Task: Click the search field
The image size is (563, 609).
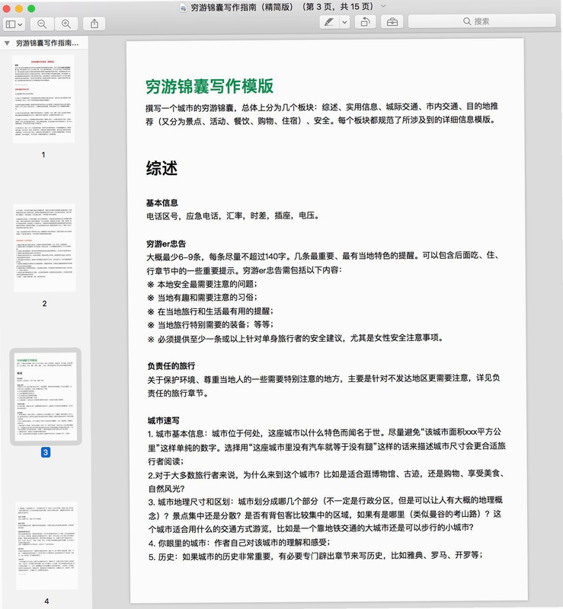Action: click(x=481, y=21)
